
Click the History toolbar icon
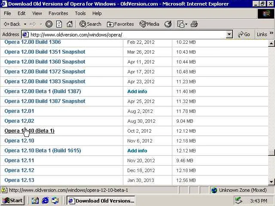point(168,24)
